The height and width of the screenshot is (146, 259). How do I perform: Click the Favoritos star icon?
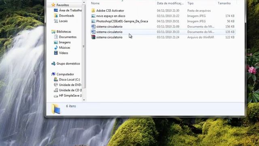click(53, 5)
